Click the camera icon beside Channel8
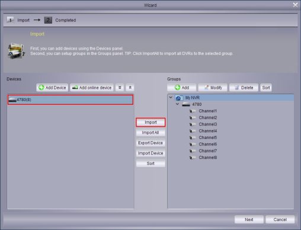This screenshot has width=301, height=230. click(x=193, y=158)
